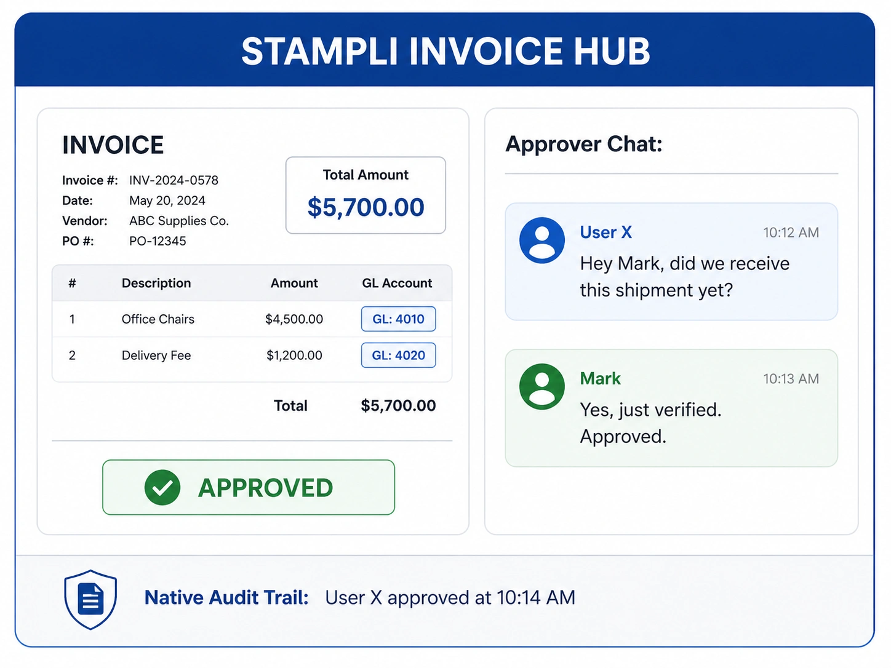Click the $1,200.00 amount cell
891x668 pixels.
coord(294,355)
